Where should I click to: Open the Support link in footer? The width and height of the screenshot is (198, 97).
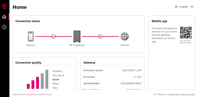point(30,94)
